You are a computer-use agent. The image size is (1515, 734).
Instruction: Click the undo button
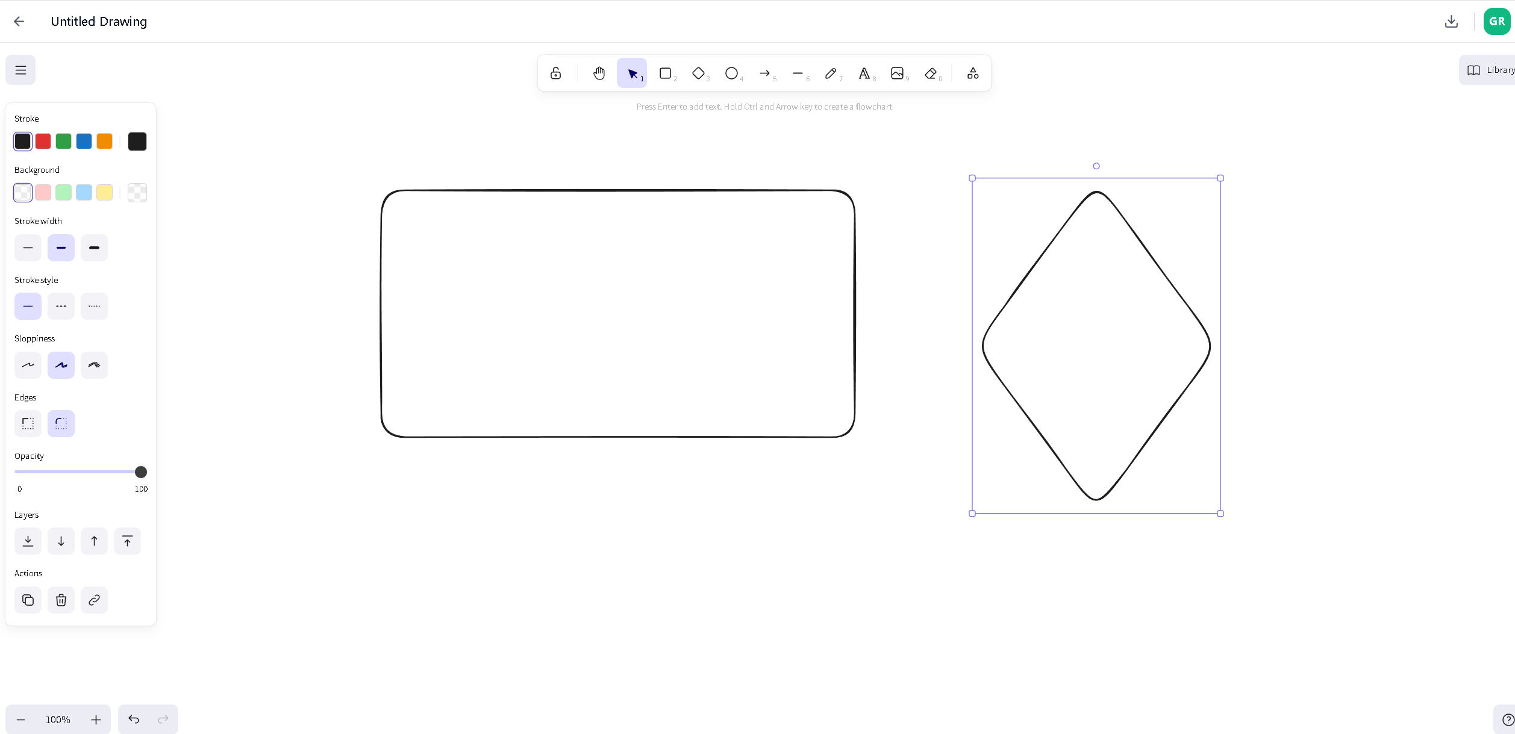(134, 720)
